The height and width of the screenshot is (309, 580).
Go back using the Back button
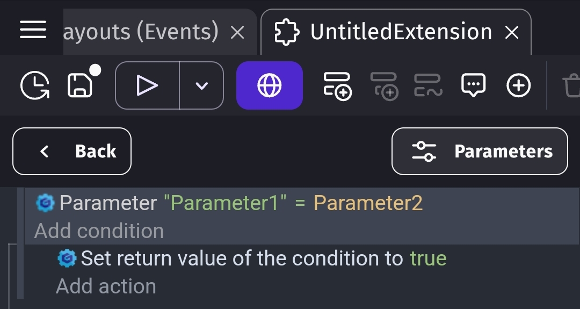click(x=72, y=152)
